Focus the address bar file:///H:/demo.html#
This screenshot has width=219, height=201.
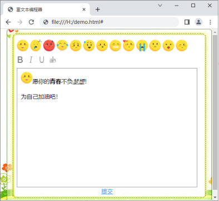pos(109,22)
